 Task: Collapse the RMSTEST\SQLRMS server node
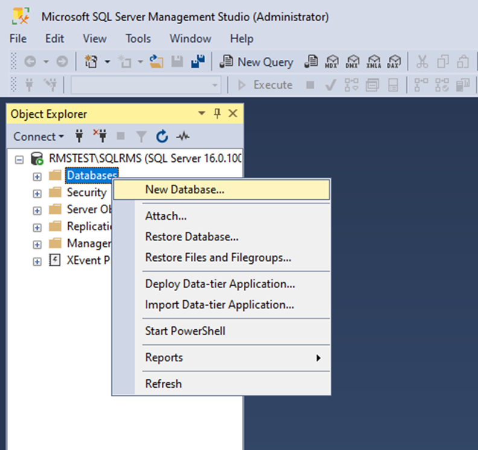[x=19, y=159]
